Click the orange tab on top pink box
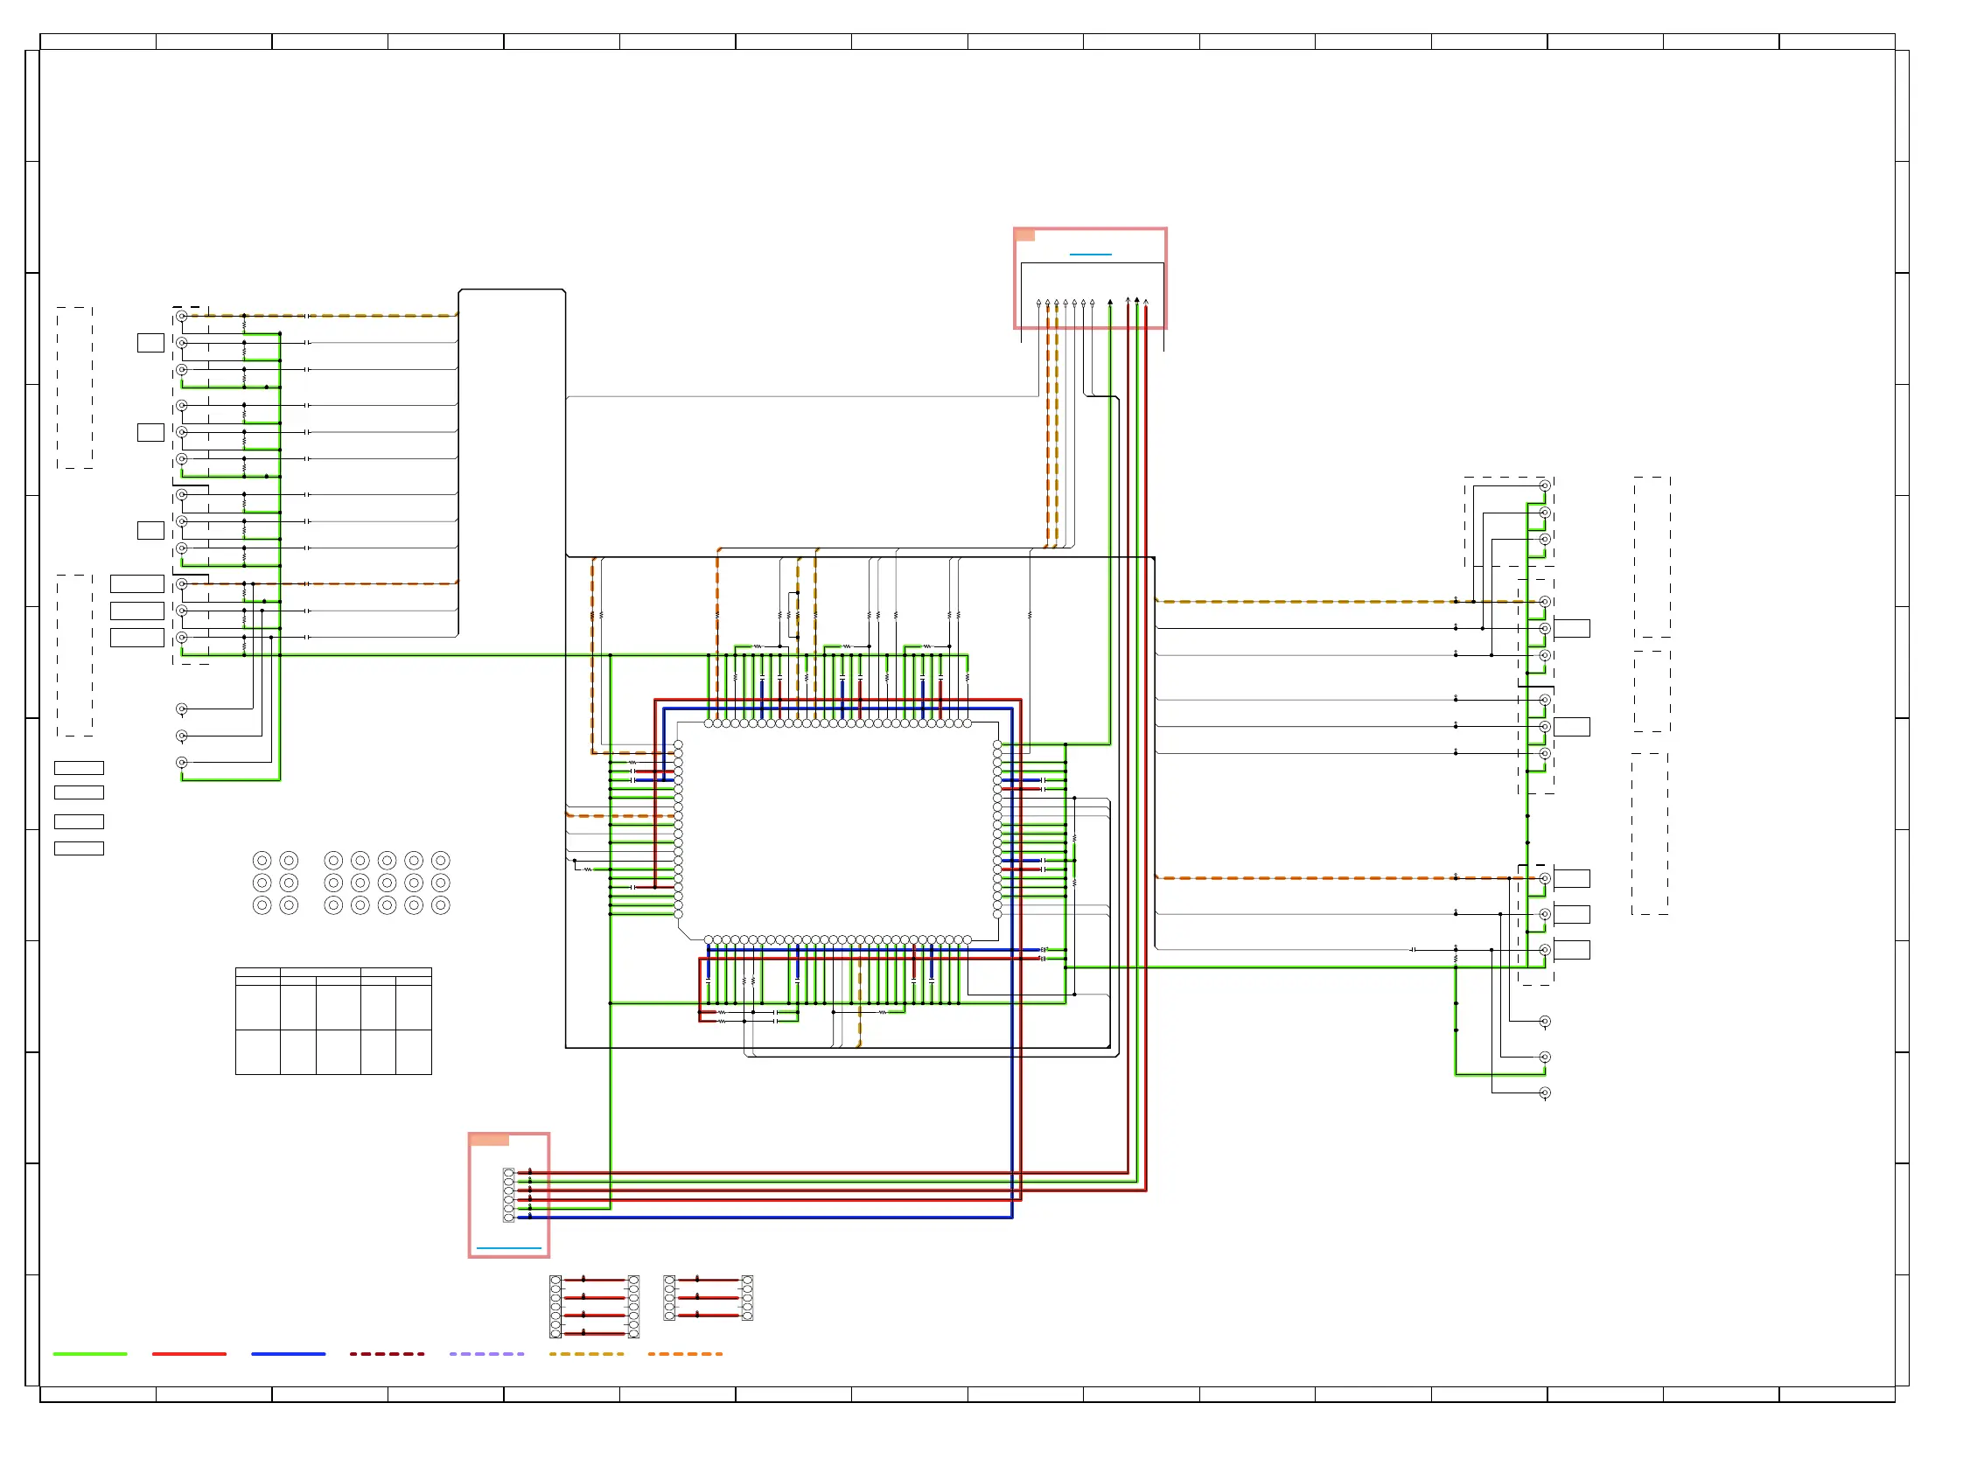 click(1024, 235)
